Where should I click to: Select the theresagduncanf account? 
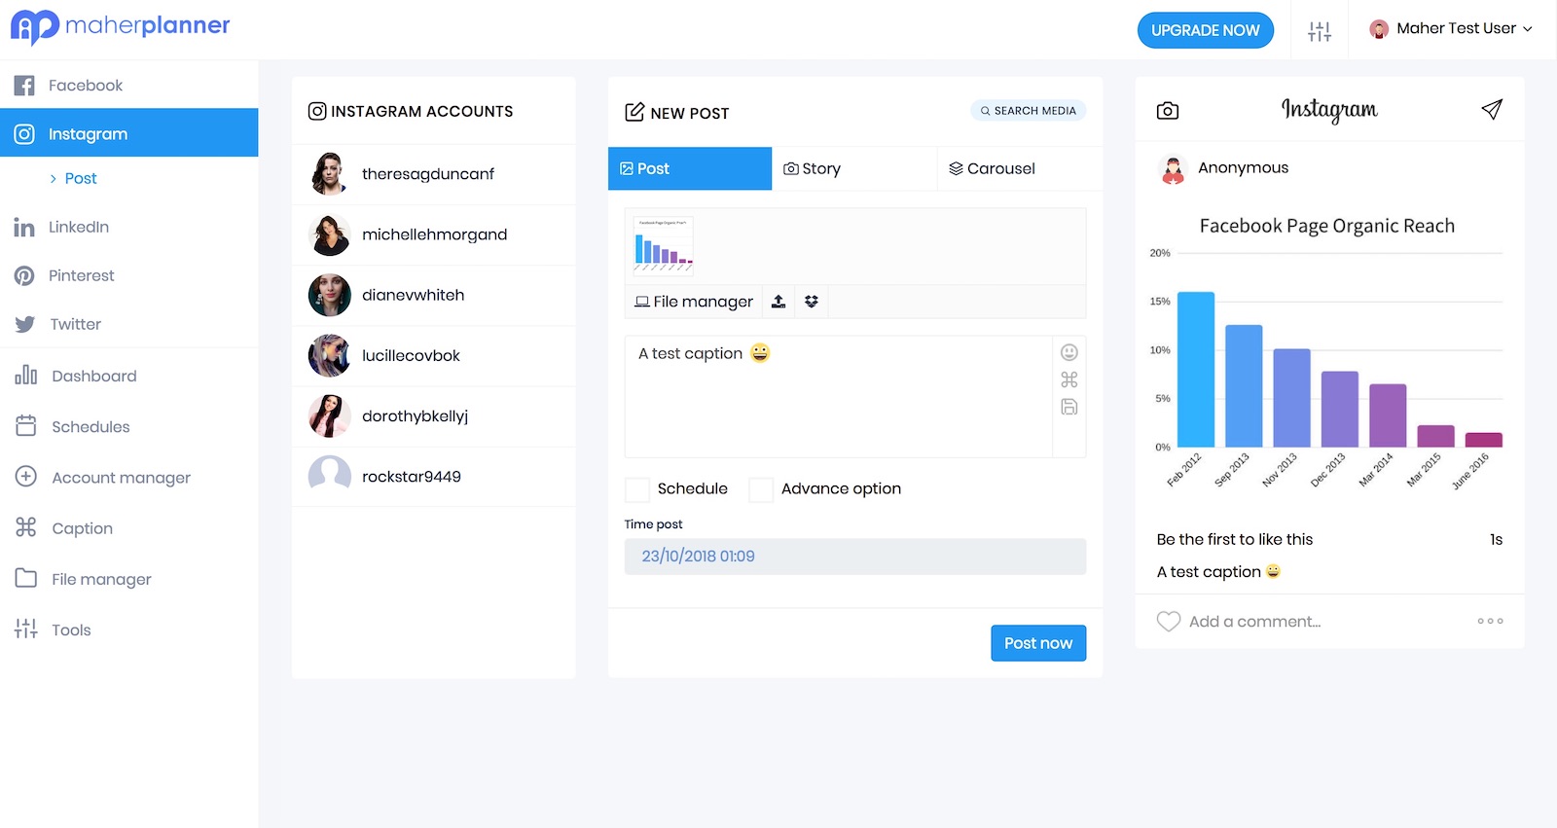[x=434, y=174]
